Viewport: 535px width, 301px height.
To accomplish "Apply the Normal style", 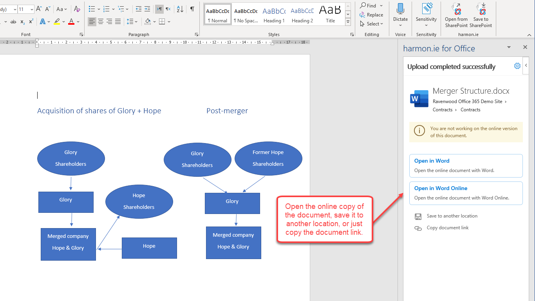I will (x=218, y=15).
